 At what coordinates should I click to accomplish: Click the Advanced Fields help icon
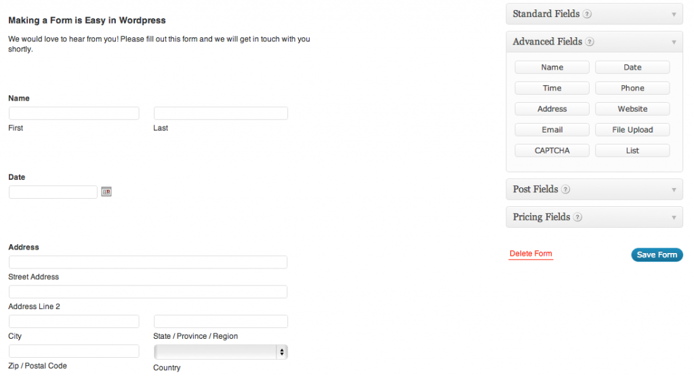590,42
